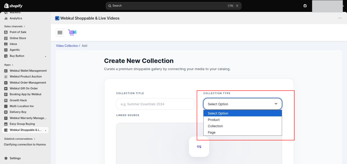The width and height of the screenshot is (347, 164).
Task: Click Booking App by Webkul icon
Action: pos(6,94)
